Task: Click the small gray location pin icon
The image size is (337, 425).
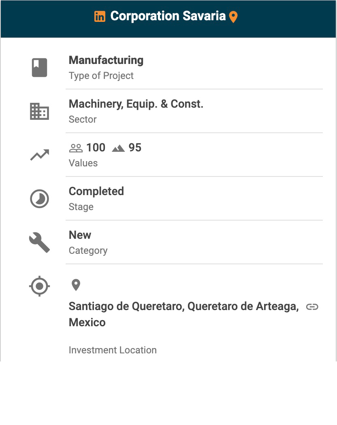Action: coord(76,285)
